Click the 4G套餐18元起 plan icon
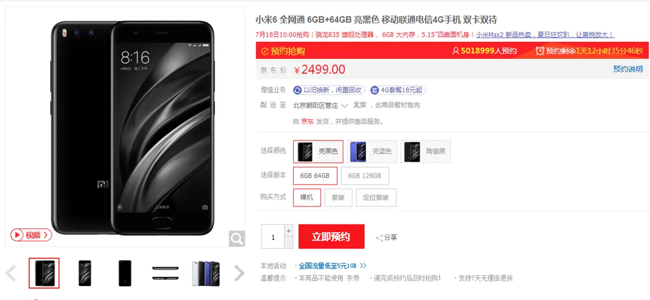Viewport: 650px width, 300px height. pos(374,90)
